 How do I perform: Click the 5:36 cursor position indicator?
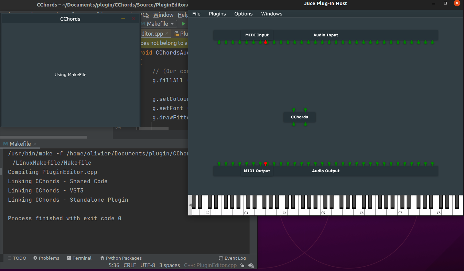coord(114,265)
